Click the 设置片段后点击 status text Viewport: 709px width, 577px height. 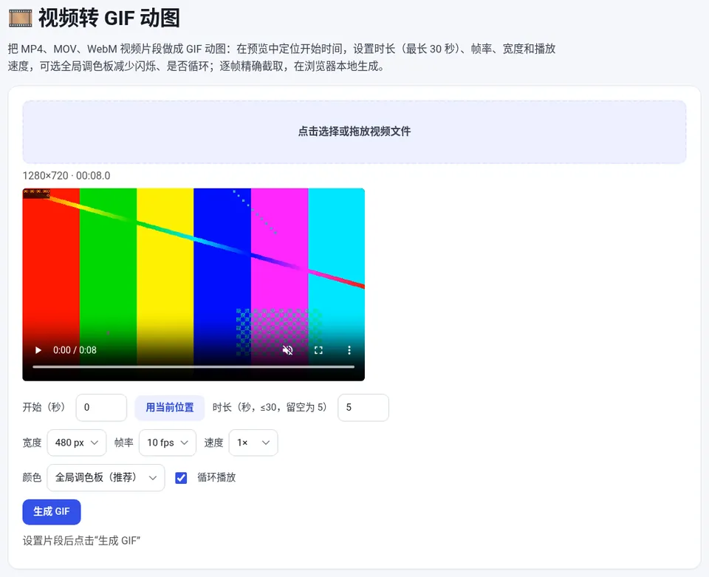click(x=81, y=541)
